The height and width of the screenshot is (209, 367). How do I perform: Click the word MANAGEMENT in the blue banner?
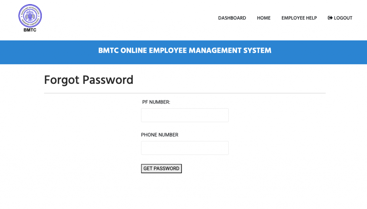[214, 51]
